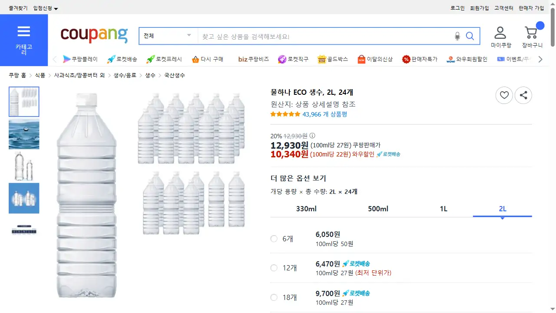Open 판매자특가 shortcut
Screen dimensions: 556x313
[420, 59]
